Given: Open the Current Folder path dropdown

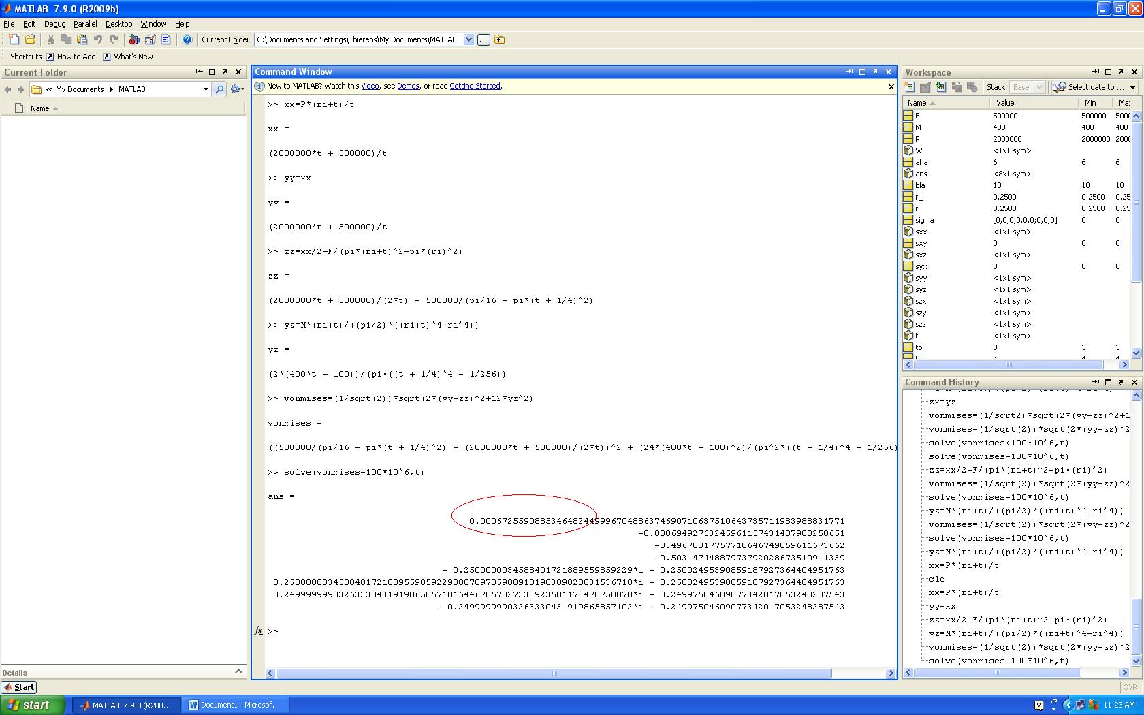Looking at the screenshot, I should pos(468,39).
